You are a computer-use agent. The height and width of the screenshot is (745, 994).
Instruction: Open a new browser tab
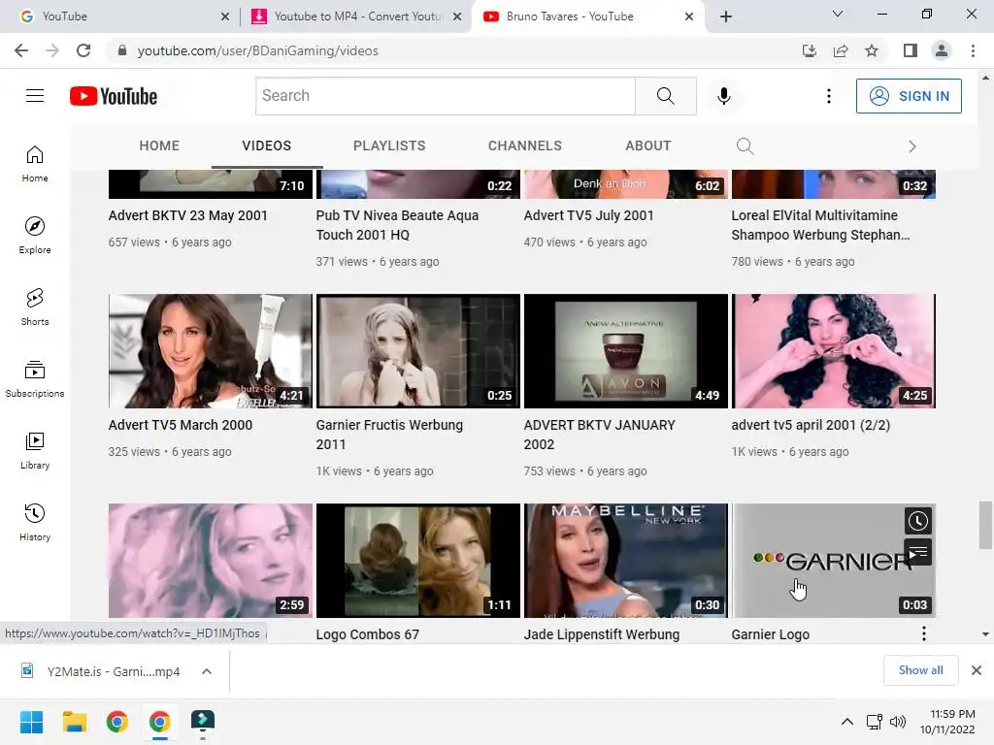726,16
